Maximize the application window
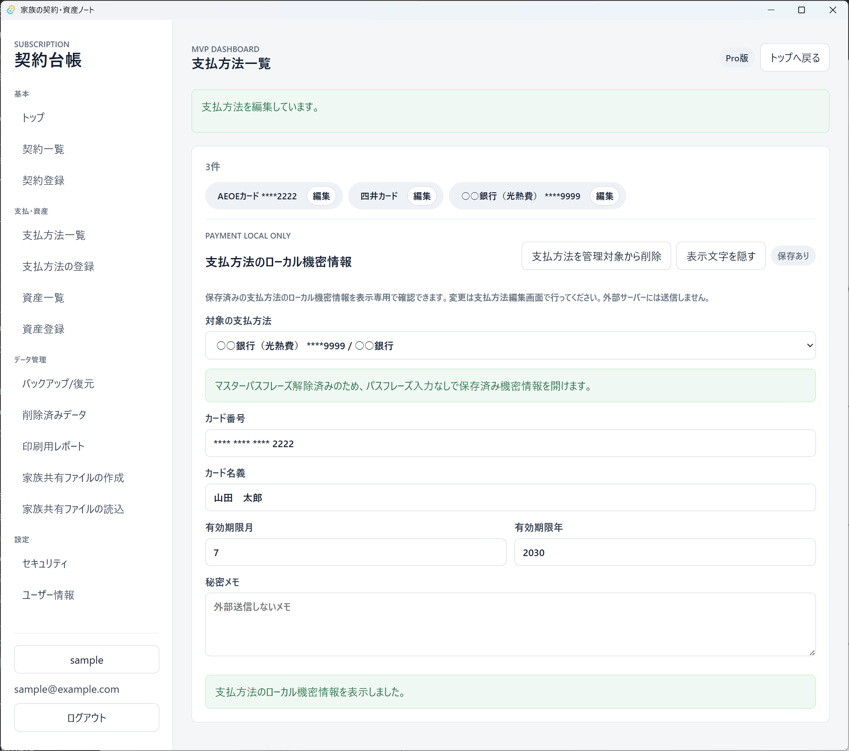 [x=802, y=10]
